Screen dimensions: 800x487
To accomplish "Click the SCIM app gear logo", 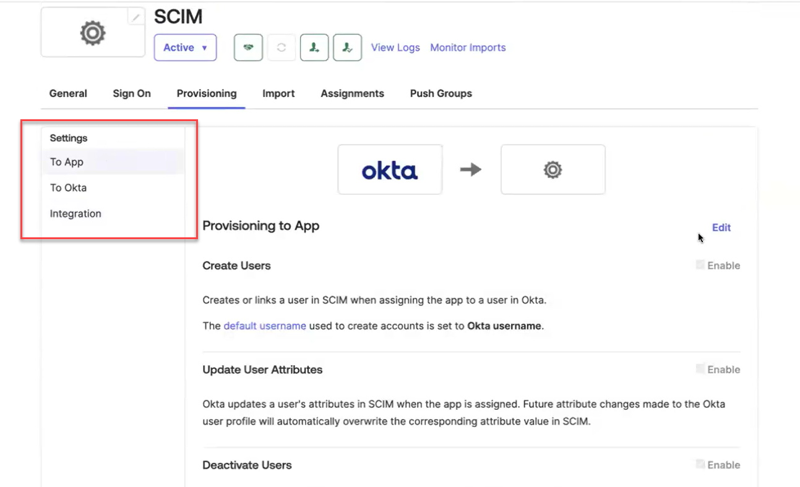I will click(x=92, y=33).
